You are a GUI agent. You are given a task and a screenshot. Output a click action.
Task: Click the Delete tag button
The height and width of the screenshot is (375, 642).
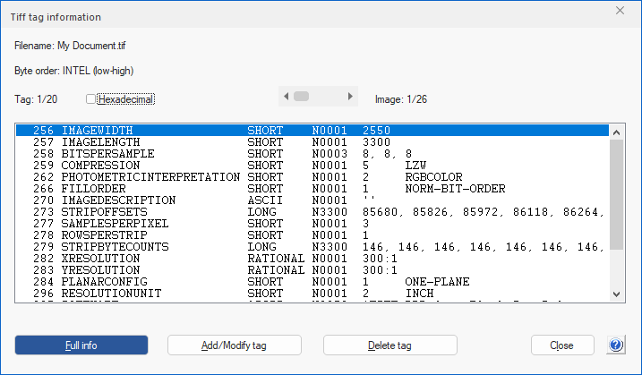coord(390,345)
